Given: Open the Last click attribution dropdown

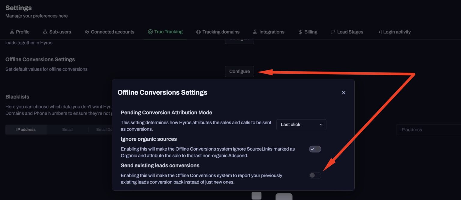Looking at the screenshot, I should (x=301, y=125).
